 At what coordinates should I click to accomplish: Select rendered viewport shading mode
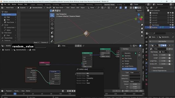(140, 8)
